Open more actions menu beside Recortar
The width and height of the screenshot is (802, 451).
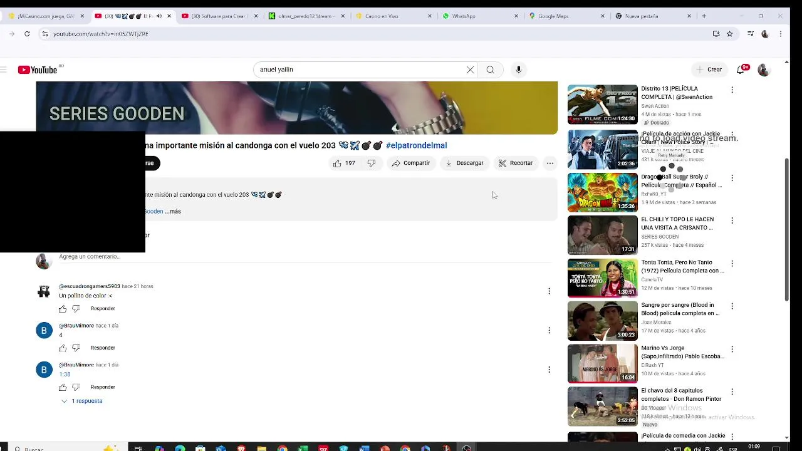549,163
